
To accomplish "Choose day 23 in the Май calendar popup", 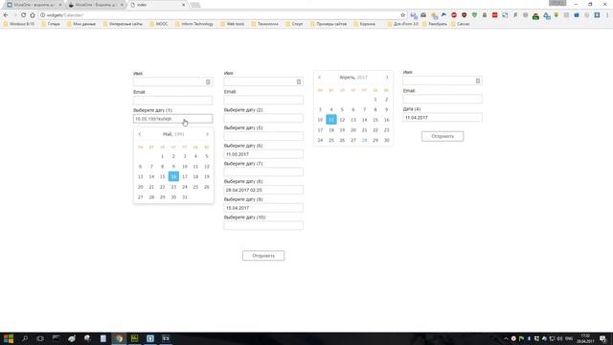I will [x=173, y=187].
